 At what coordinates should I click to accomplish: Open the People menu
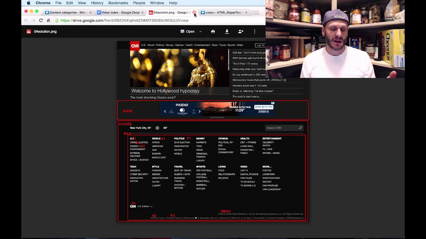139,3
